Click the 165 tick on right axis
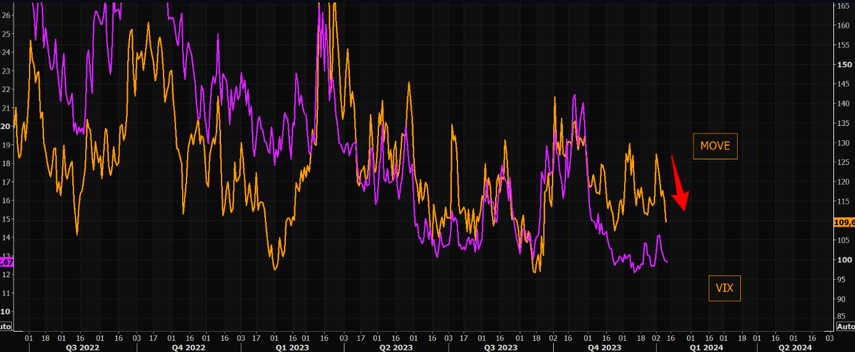 [x=843, y=6]
